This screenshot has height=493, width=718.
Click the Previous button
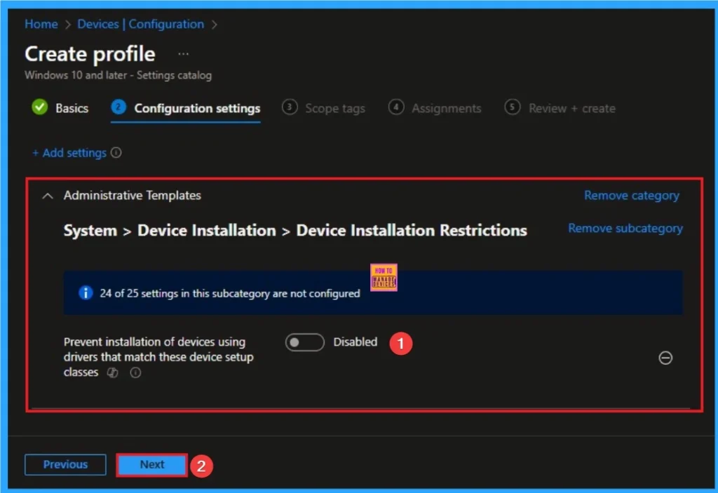pyautogui.click(x=65, y=464)
